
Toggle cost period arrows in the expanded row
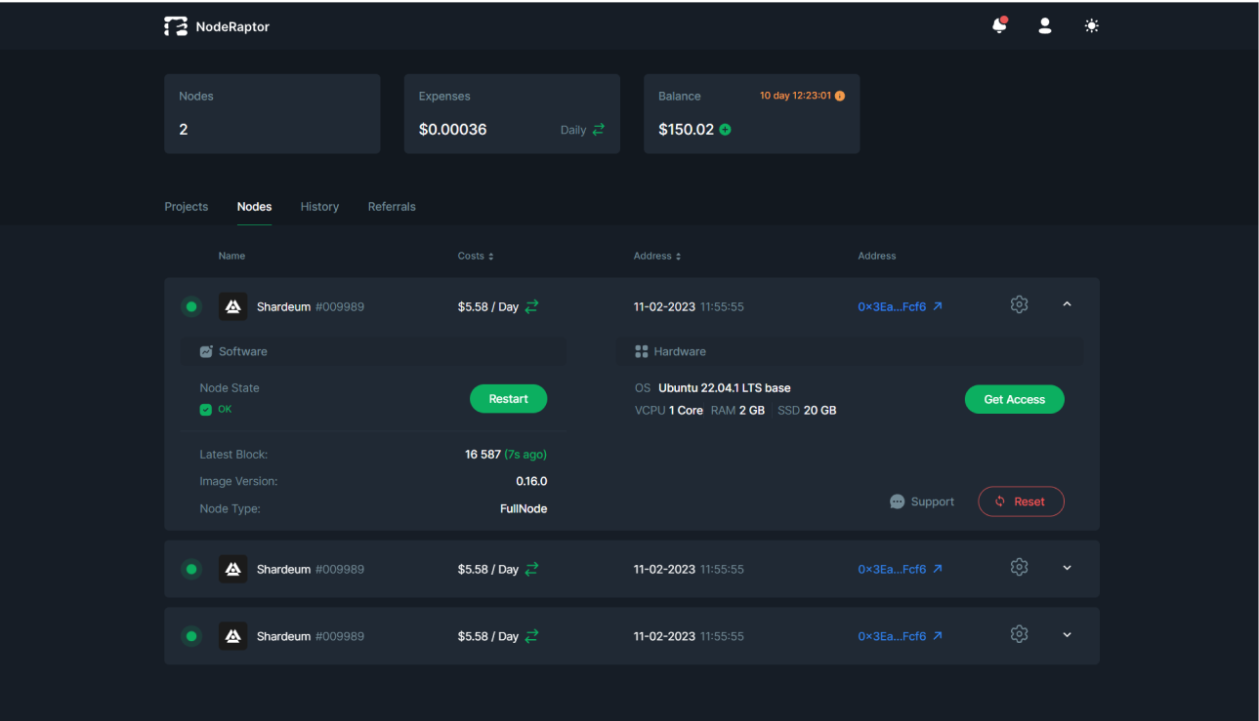pos(531,306)
